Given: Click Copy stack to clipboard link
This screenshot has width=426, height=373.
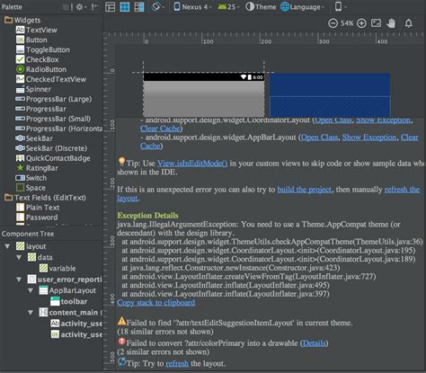Looking at the screenshot, I should [156, 303].
